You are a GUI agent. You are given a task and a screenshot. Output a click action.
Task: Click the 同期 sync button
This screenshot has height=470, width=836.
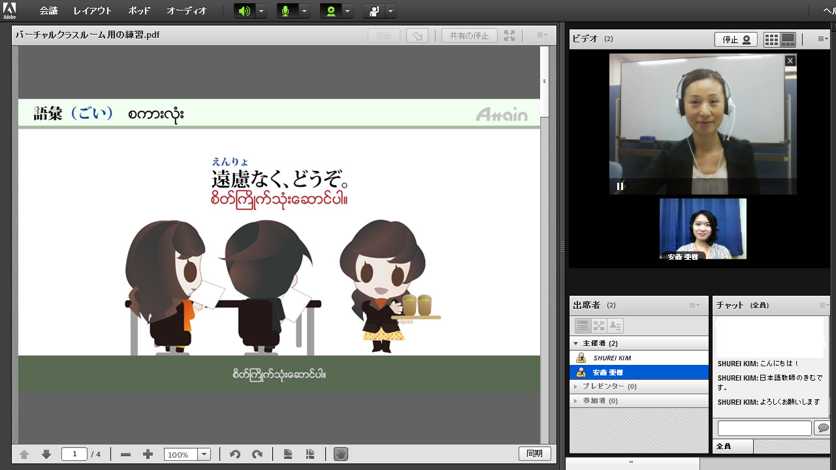point(534,454)
